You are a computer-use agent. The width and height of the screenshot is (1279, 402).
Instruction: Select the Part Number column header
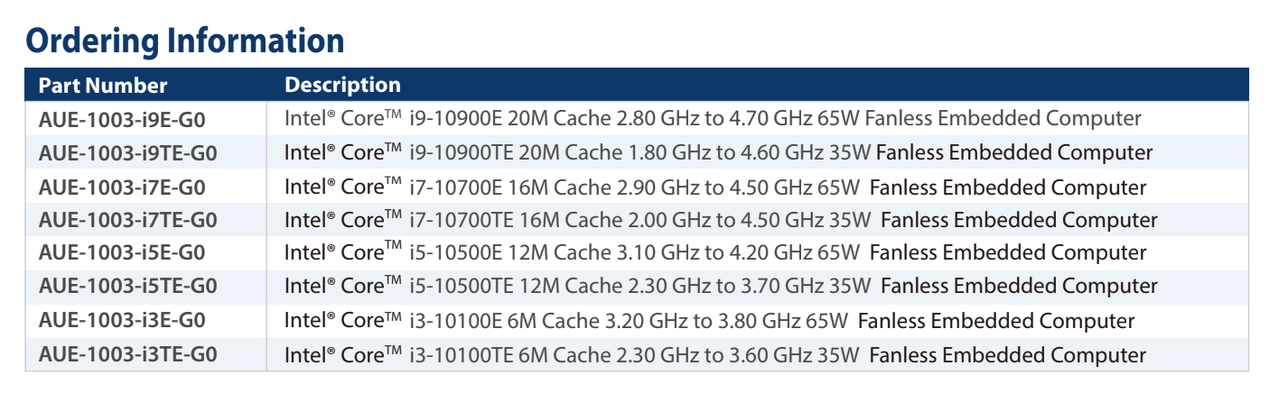[103, 86]
